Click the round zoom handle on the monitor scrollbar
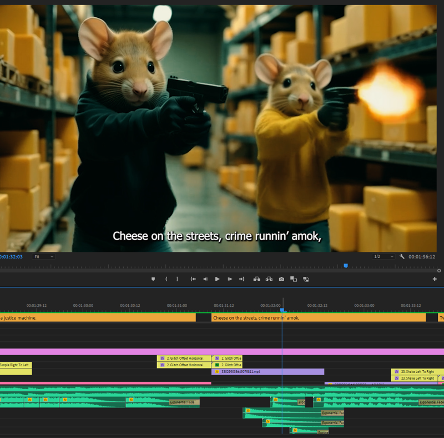 439,271
